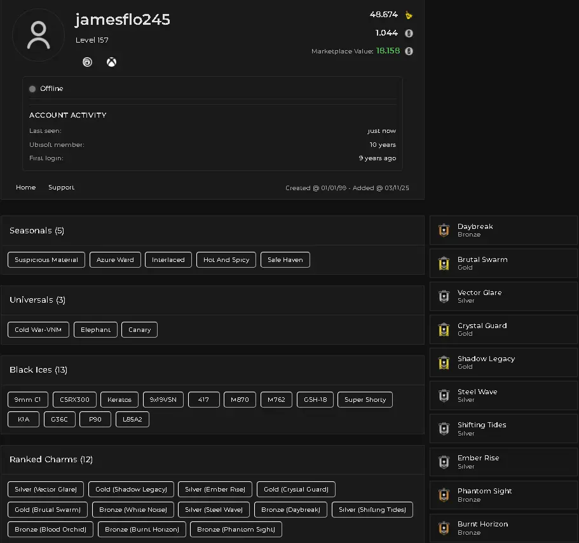Click the Ubisoft Connect platform icon
The height and width of the screenshot is (543, 579).
pos(87,62)
